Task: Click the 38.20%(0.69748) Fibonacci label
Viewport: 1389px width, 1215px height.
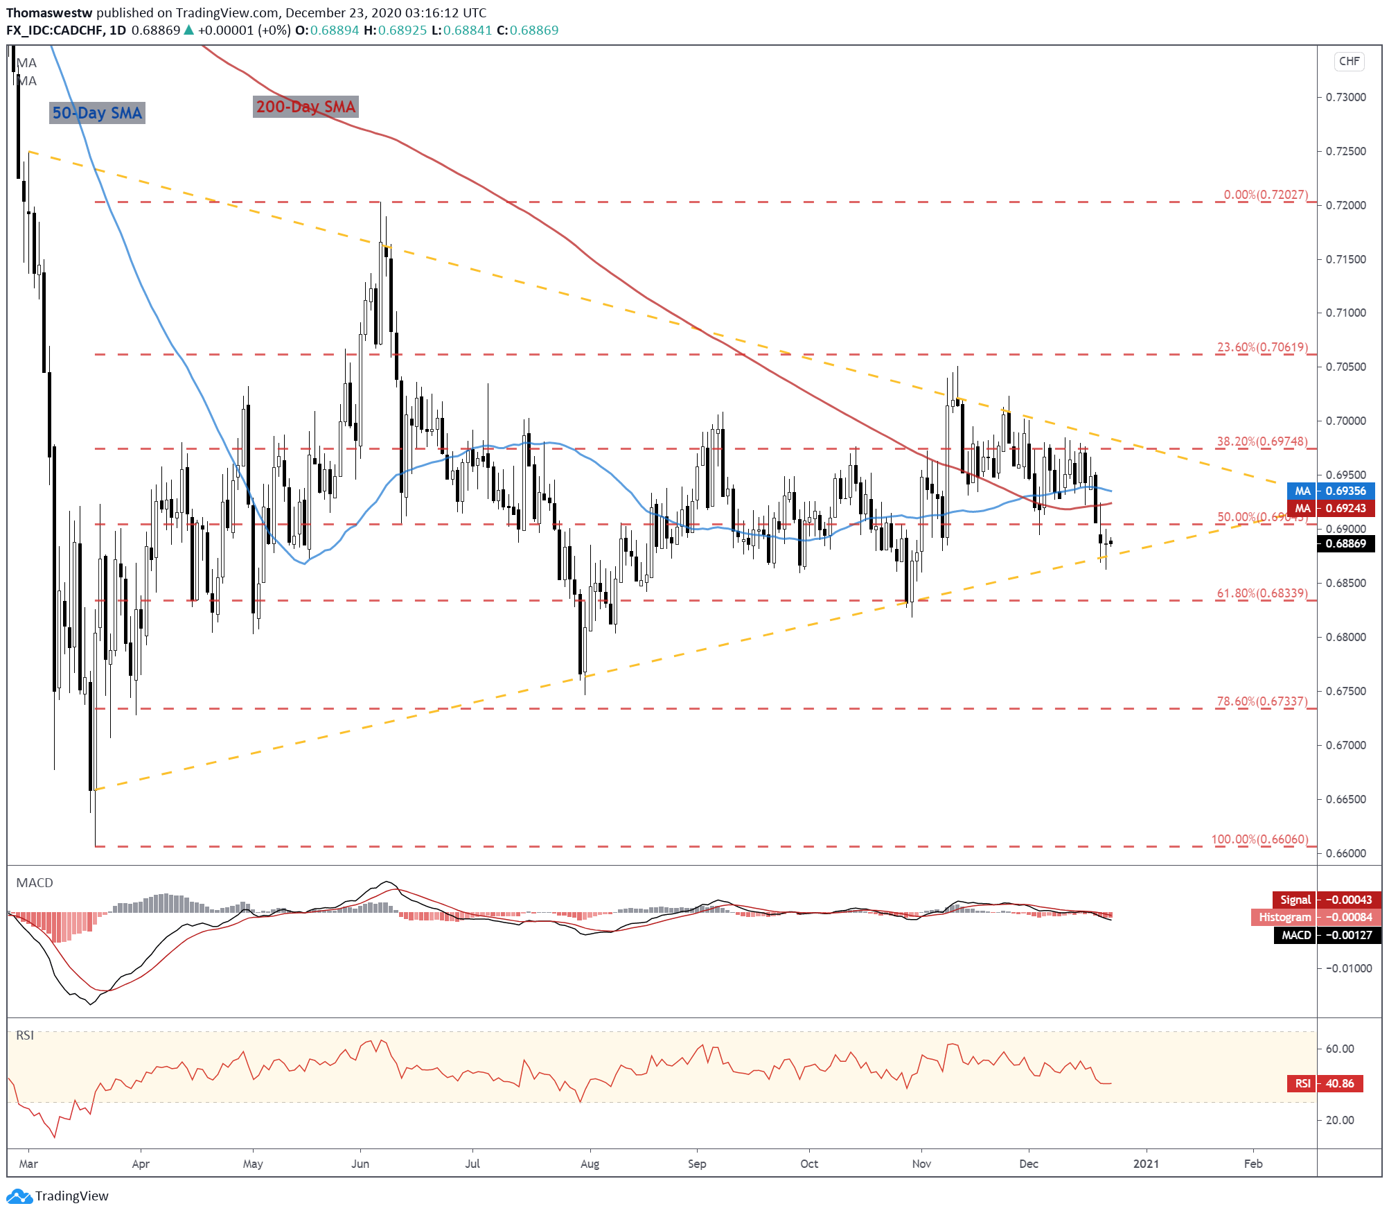Action: pyautogui.click(x=1262, y=442)
